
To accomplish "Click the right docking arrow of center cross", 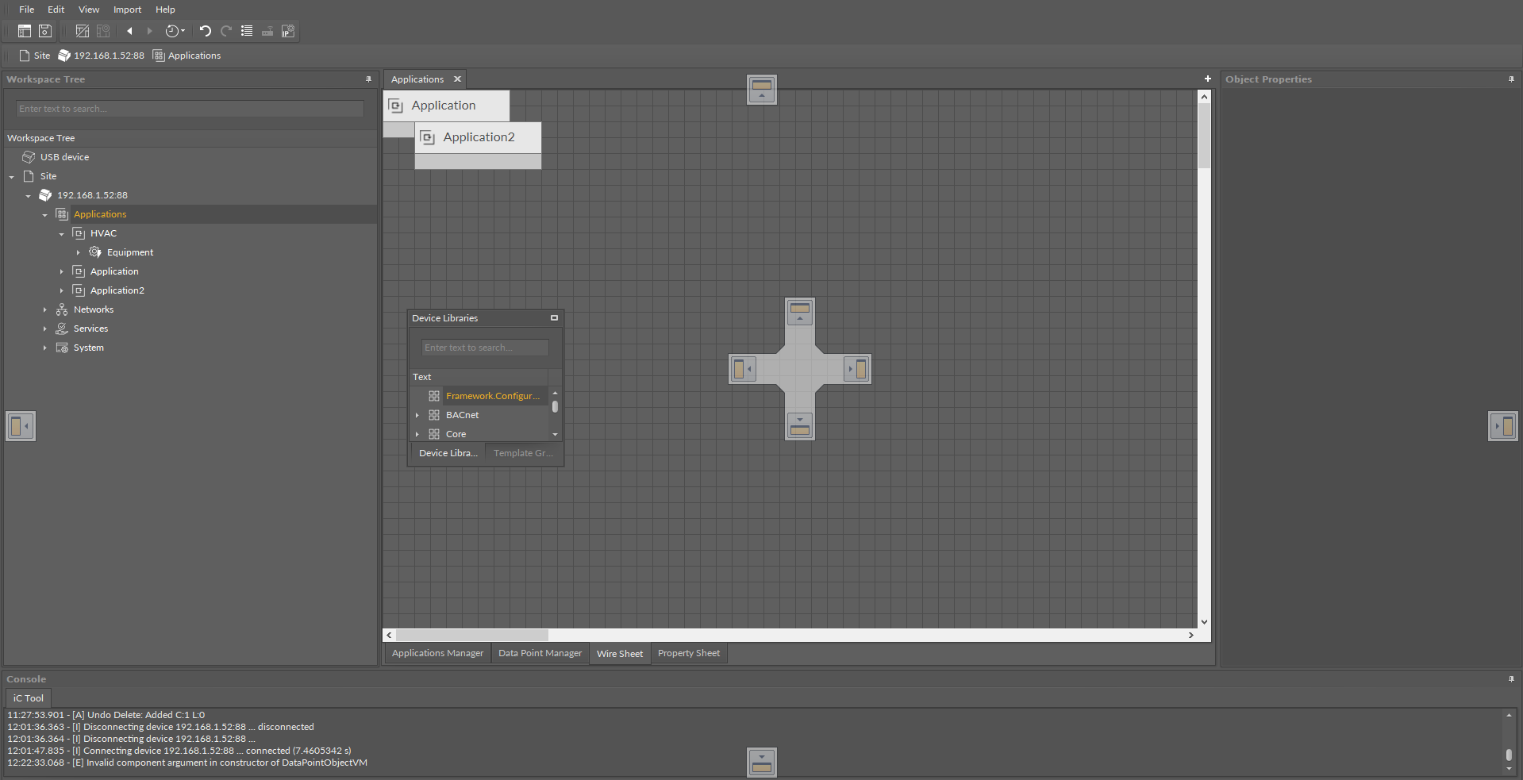I will [x=857, y=369].
